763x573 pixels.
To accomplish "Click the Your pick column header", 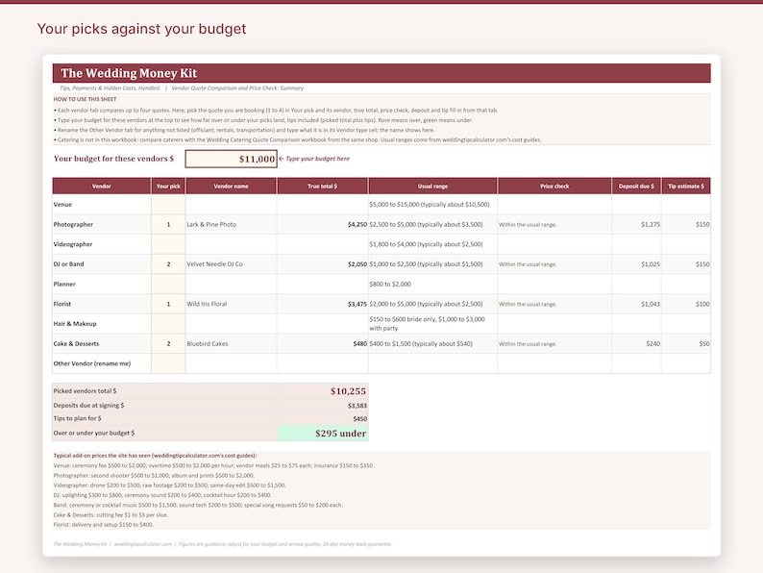I will coord(168,186).
